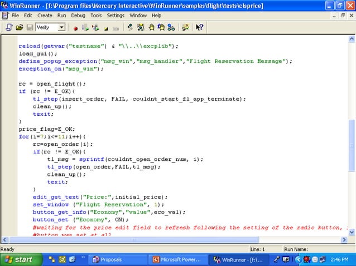This screenshot has height=266, width=356.
Task: Open the Edit menu
Action: coord(28,16)
